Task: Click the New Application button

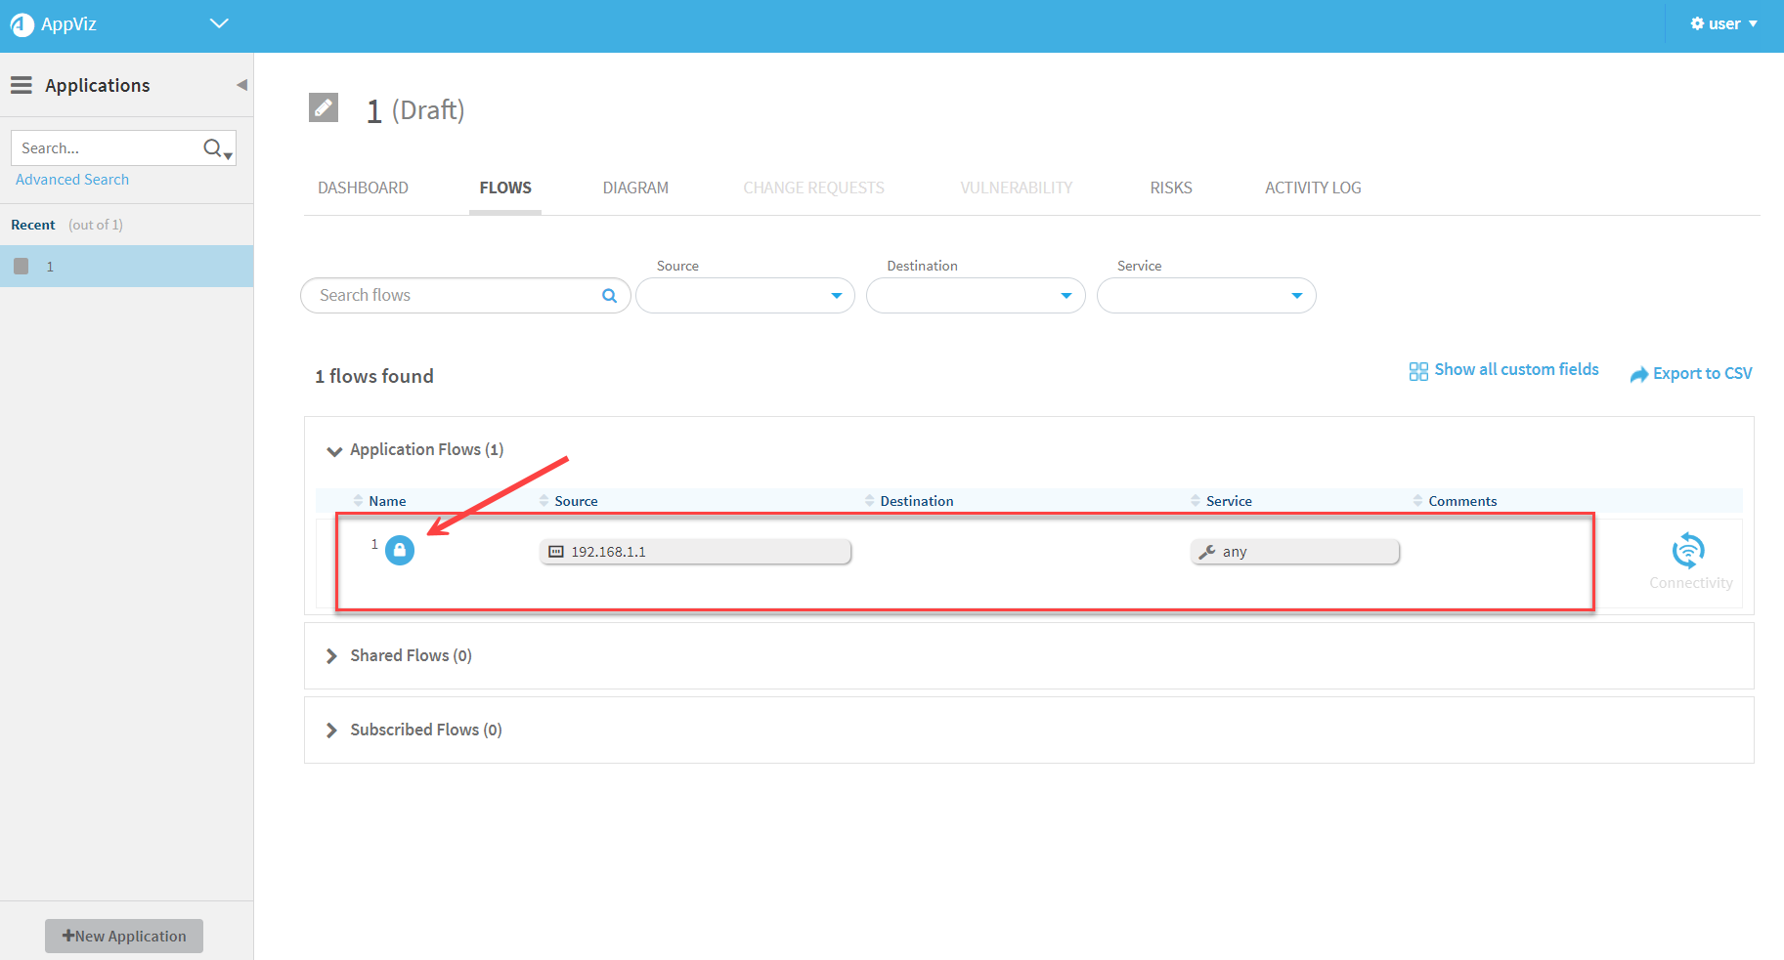Action: click(124, 936)
